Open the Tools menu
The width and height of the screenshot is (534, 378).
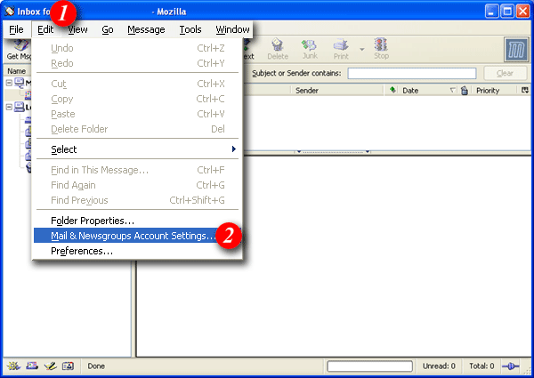[190, 29]
